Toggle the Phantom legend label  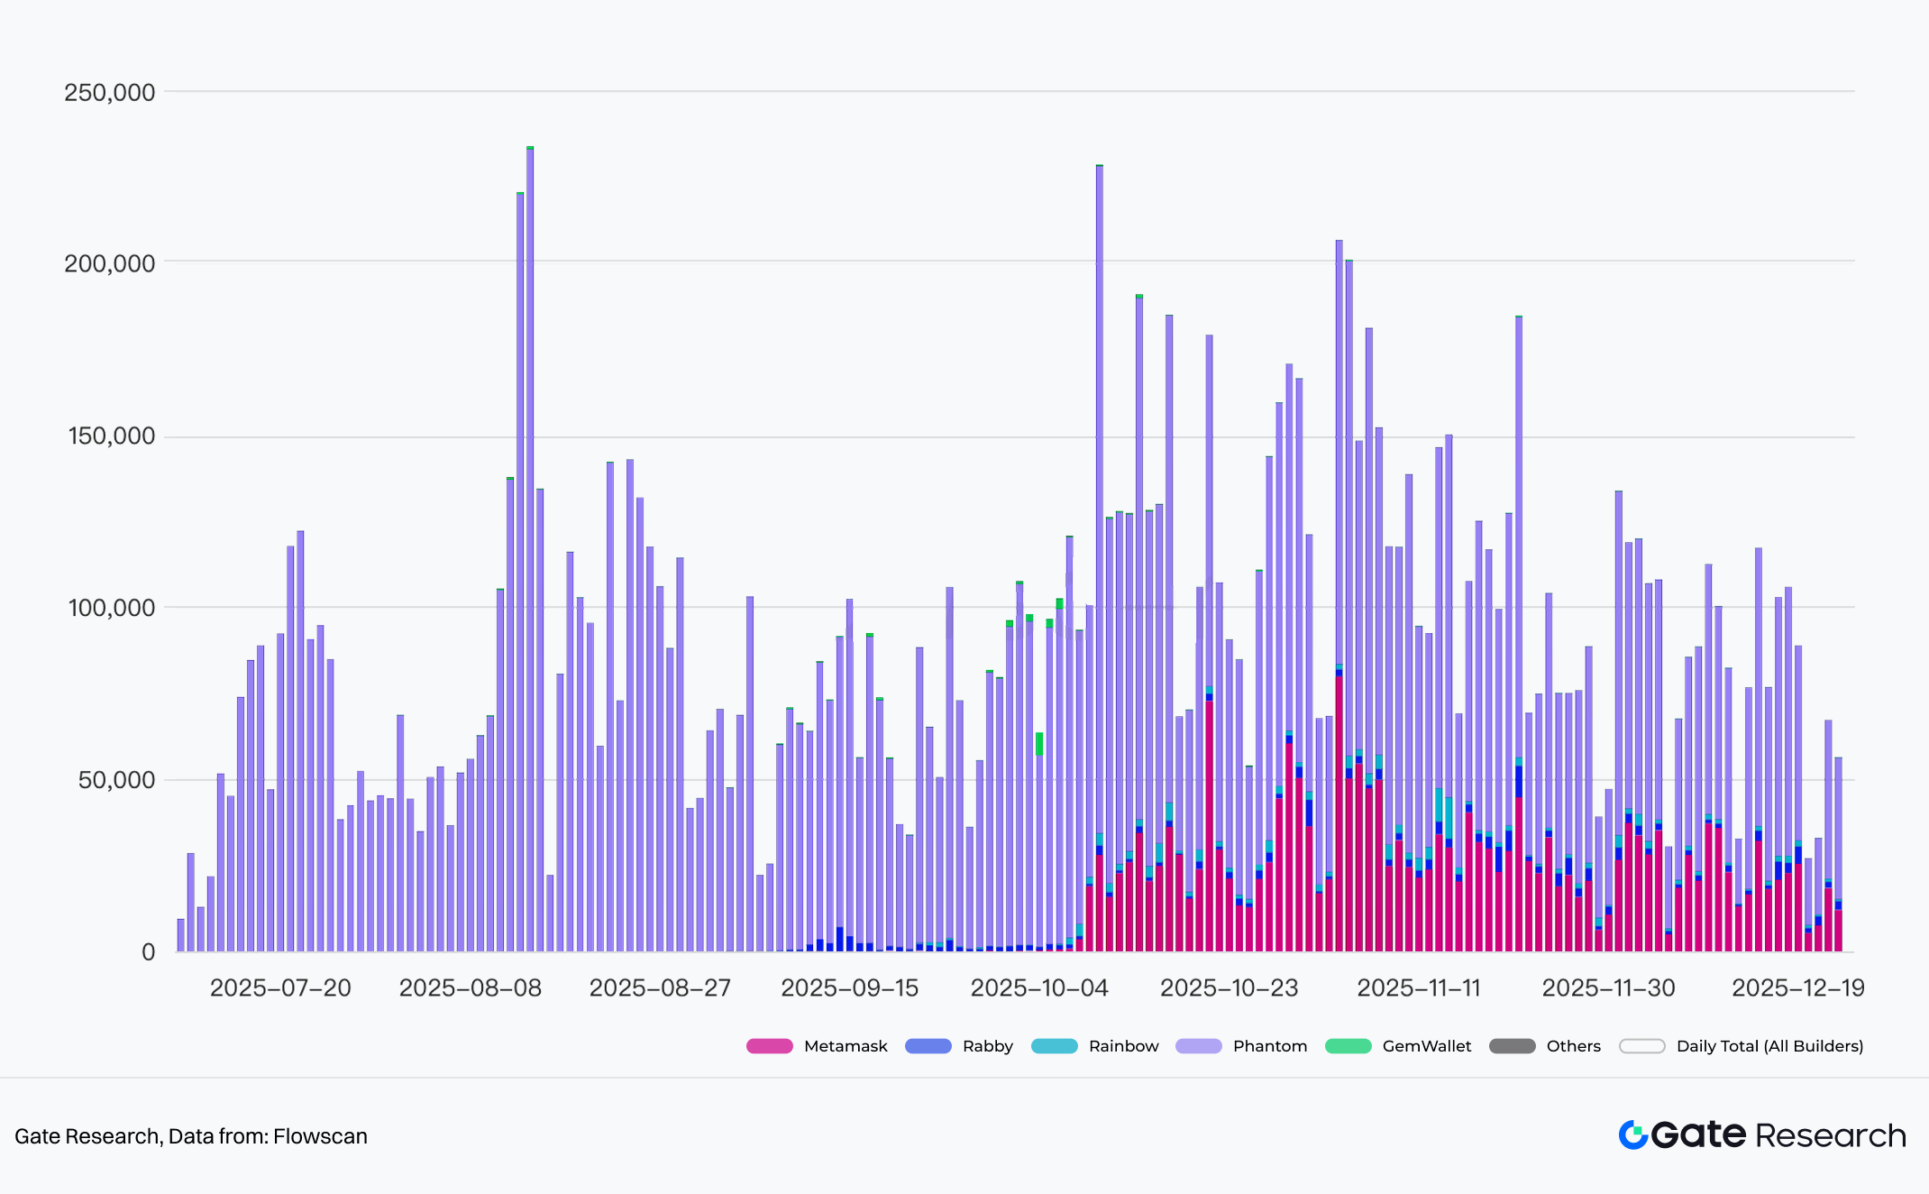pyautogui.click(x=1269, y=1046)
